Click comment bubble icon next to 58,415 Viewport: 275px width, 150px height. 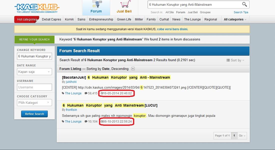point(86,93)
